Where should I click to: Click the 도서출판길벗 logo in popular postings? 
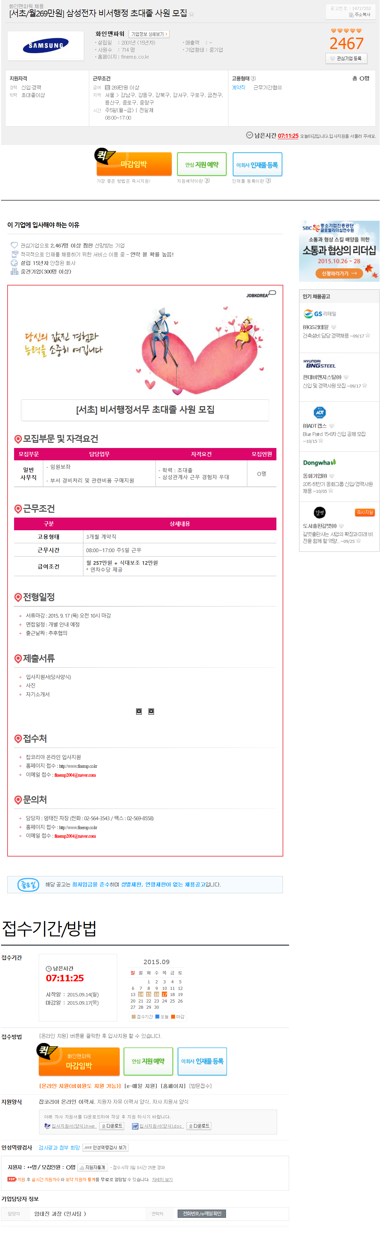pyautogui.click(x=320, y=512)
